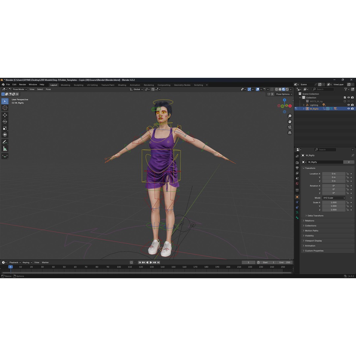Click the red X axis gizmo ball
The width and height of the screenshot is (356, 356).
coord(290,106)
